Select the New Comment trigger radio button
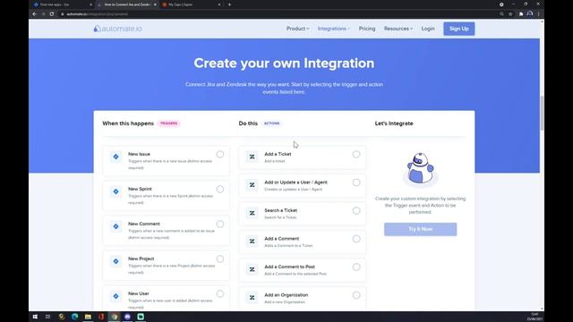Screen dimensions: 573x322 [220, 225]
